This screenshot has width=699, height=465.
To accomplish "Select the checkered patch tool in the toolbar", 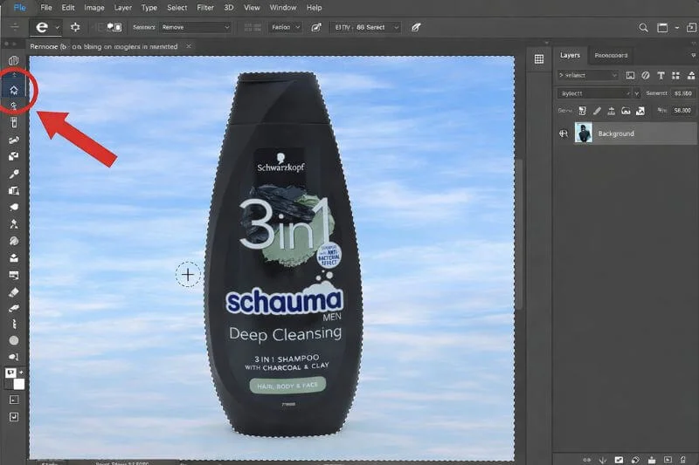I will [x=14, y=156].
